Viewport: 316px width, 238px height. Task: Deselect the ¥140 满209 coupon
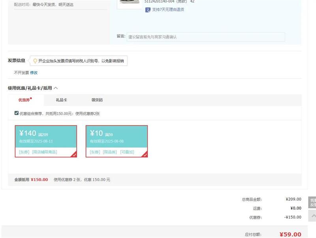click(x=46, y=137)
